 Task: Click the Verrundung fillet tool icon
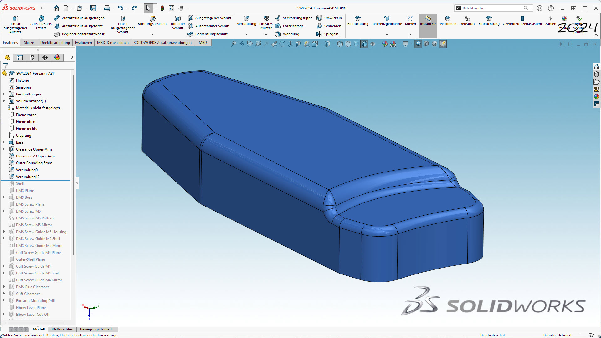[246, 18]
